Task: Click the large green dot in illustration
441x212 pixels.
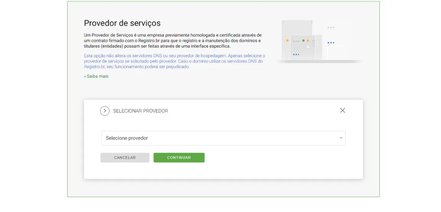Action: click(x=303, y=41)
